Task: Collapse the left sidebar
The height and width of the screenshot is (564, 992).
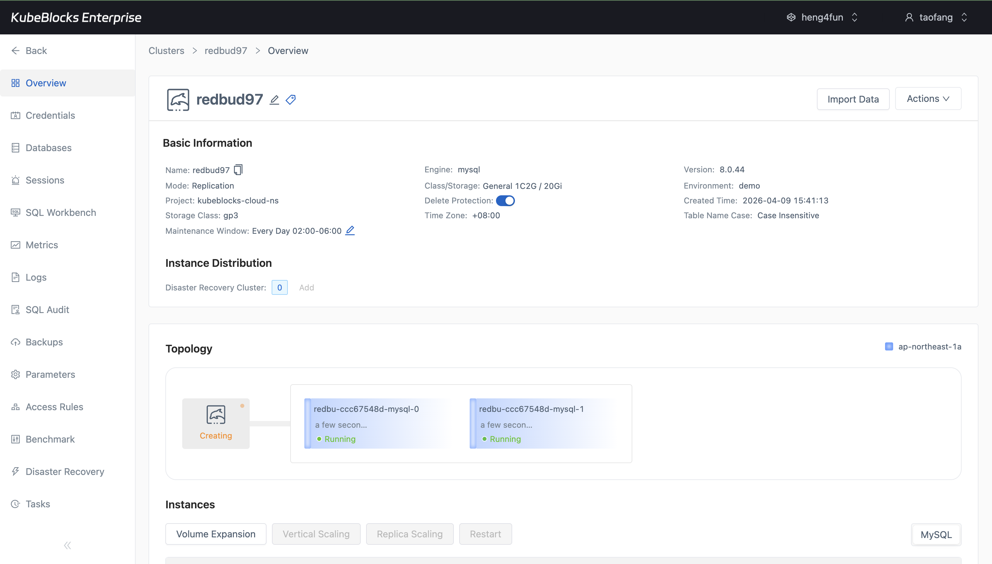Action: [67, 545]
